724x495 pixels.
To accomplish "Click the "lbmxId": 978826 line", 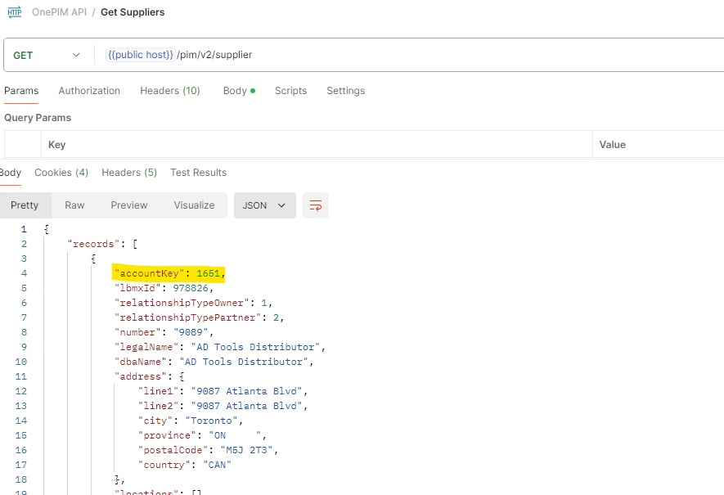I will click(164, 288).
